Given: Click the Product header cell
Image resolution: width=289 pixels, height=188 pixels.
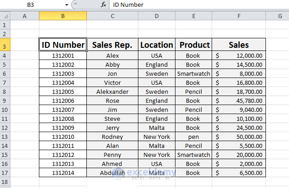Looking at the screenshot, I should [194, 45].
